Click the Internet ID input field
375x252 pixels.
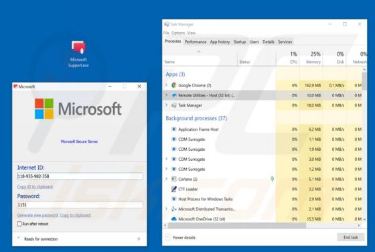pyautogui.click(x=80, y=176)
